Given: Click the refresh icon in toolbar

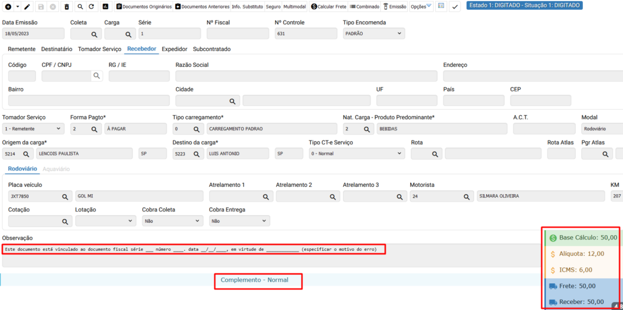Looking at the screenshot, I should 91,7.
